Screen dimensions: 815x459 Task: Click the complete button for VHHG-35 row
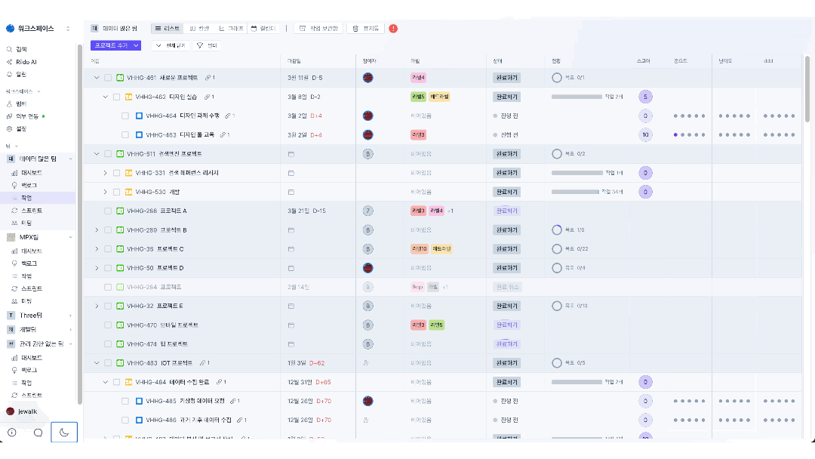tap(506, 249)
